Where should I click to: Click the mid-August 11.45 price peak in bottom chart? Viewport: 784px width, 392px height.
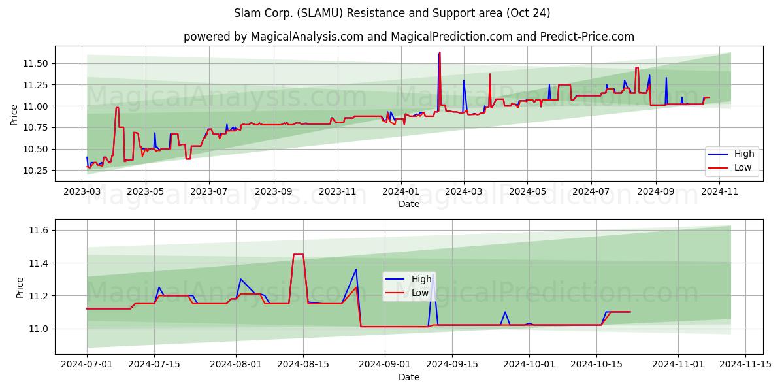pyautogui.click(x=299, y=255)
